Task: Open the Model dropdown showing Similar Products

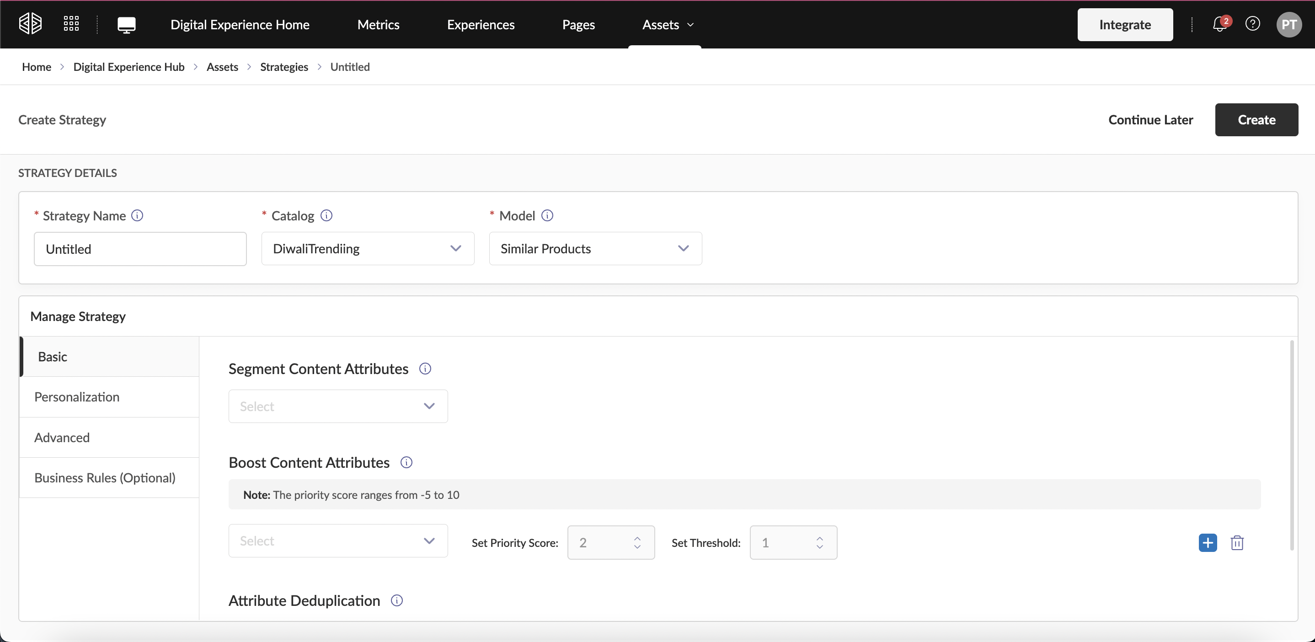Action: [595, 249]
